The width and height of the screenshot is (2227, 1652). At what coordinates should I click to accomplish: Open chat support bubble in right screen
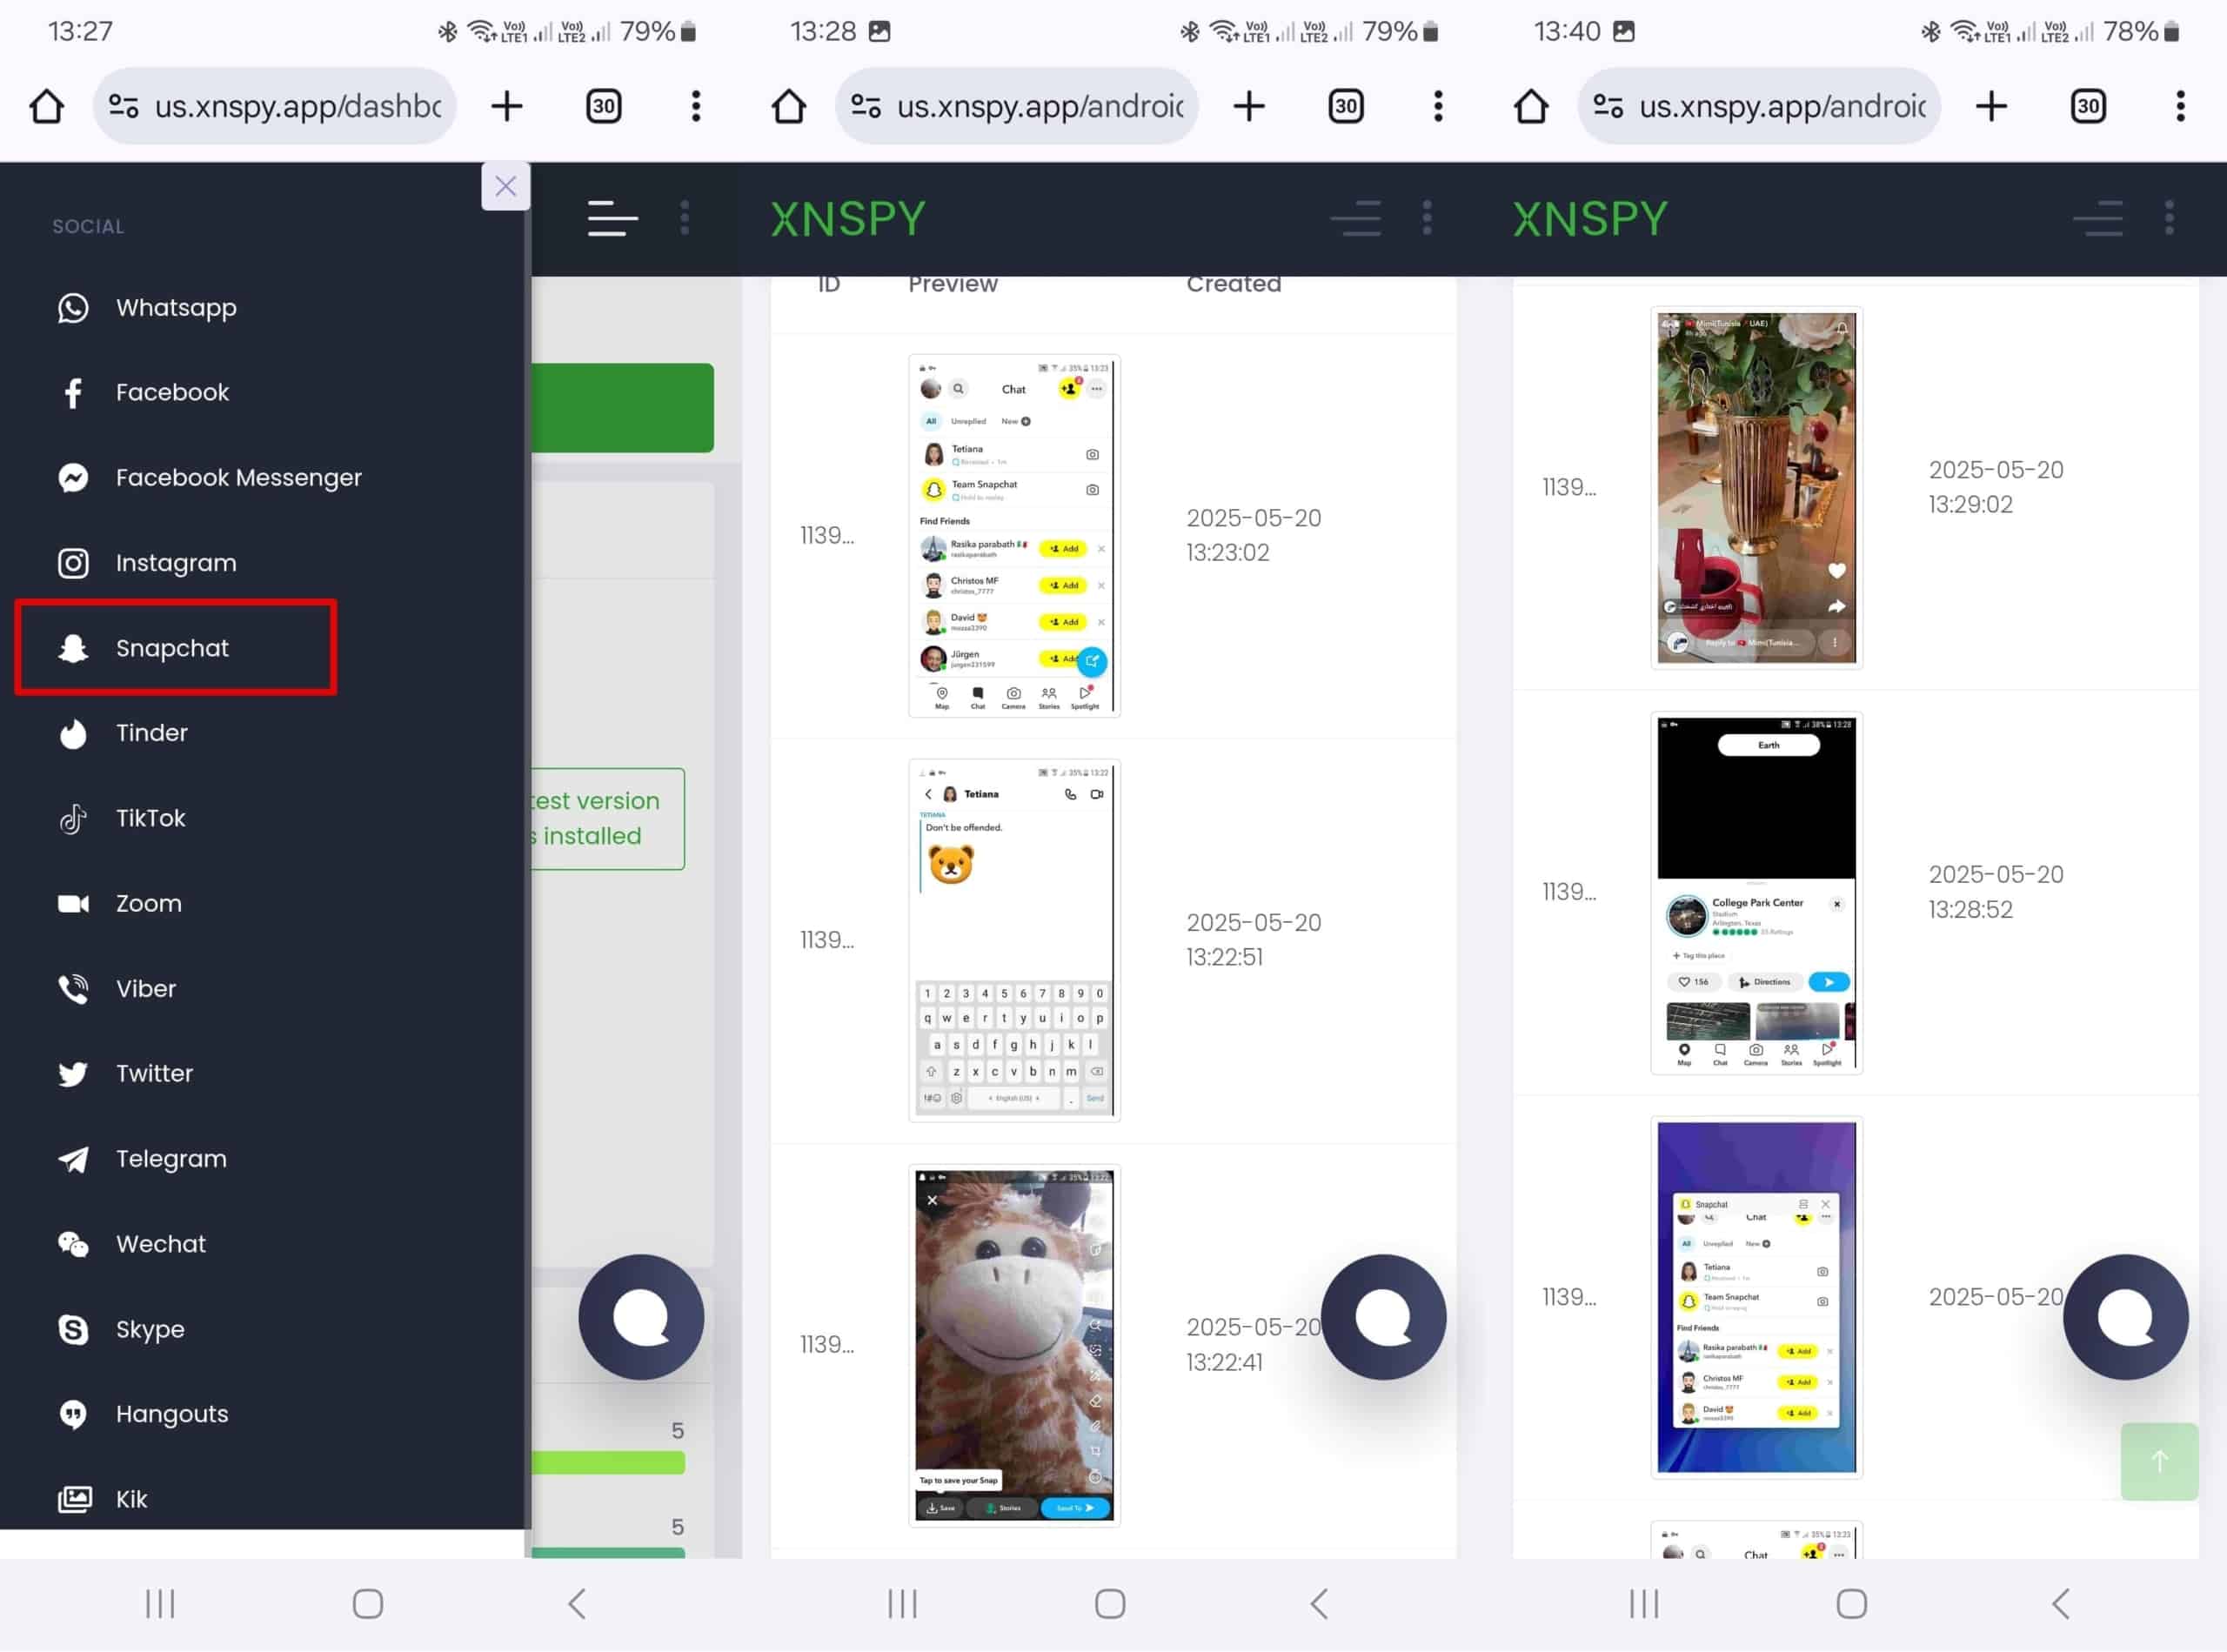(2125, 1317)
